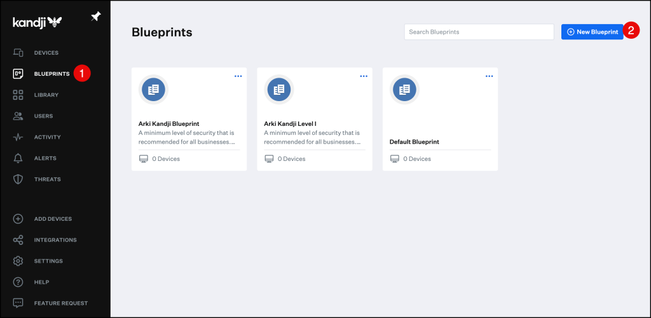Viewport: 651px width, 318px height.
Task: Open Devices from the sidebar
Action: pos(46,53)
